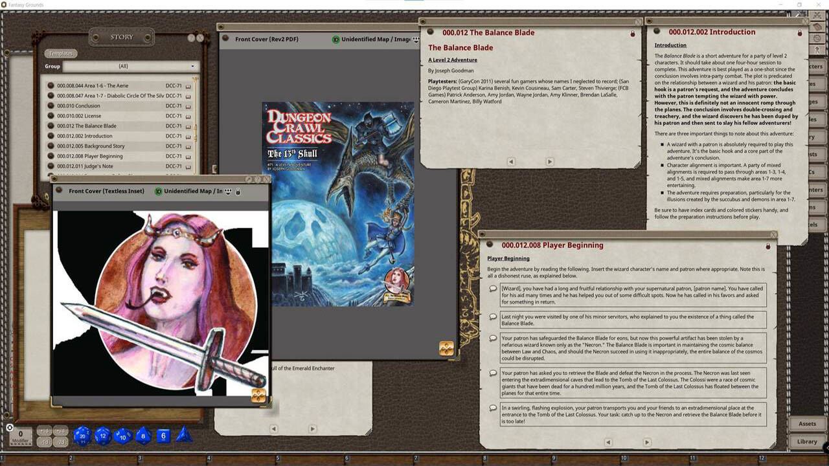Toggle the lock on The Balance Blade window
Viewport: 829px width, 466px height.
click(633, 34)
